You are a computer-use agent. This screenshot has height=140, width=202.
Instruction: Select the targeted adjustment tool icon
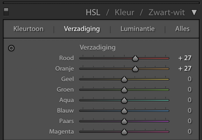[x=11, y=48]
